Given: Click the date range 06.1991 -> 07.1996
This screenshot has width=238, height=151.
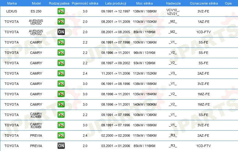Looking at the screenshot, I should [x=116, y=42].
